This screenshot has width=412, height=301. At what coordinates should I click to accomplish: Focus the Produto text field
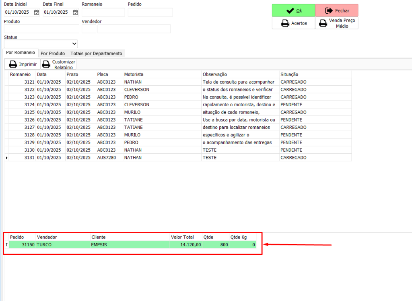point(41,29)
